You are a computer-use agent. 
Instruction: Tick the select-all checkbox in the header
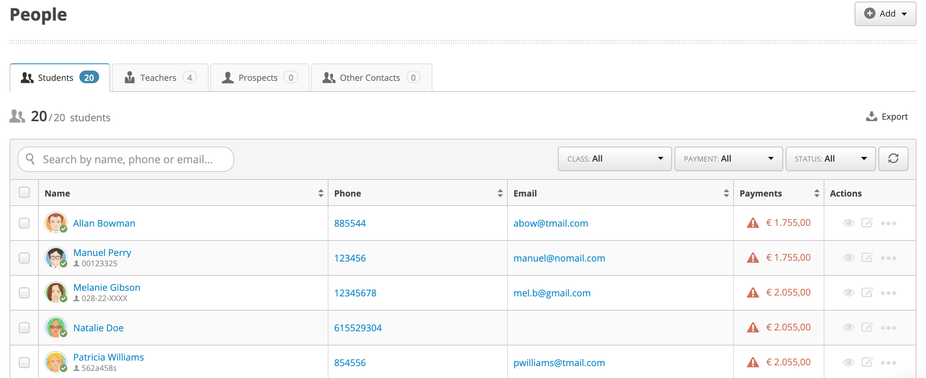24,193
